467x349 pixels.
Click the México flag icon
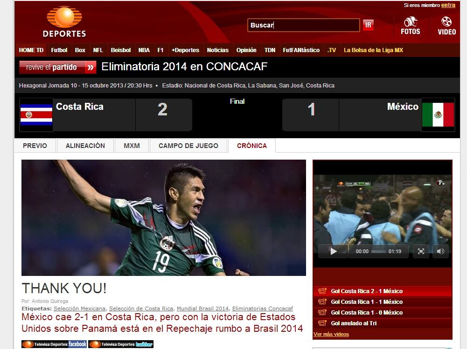pyautogui.click(x=438, y=115)
